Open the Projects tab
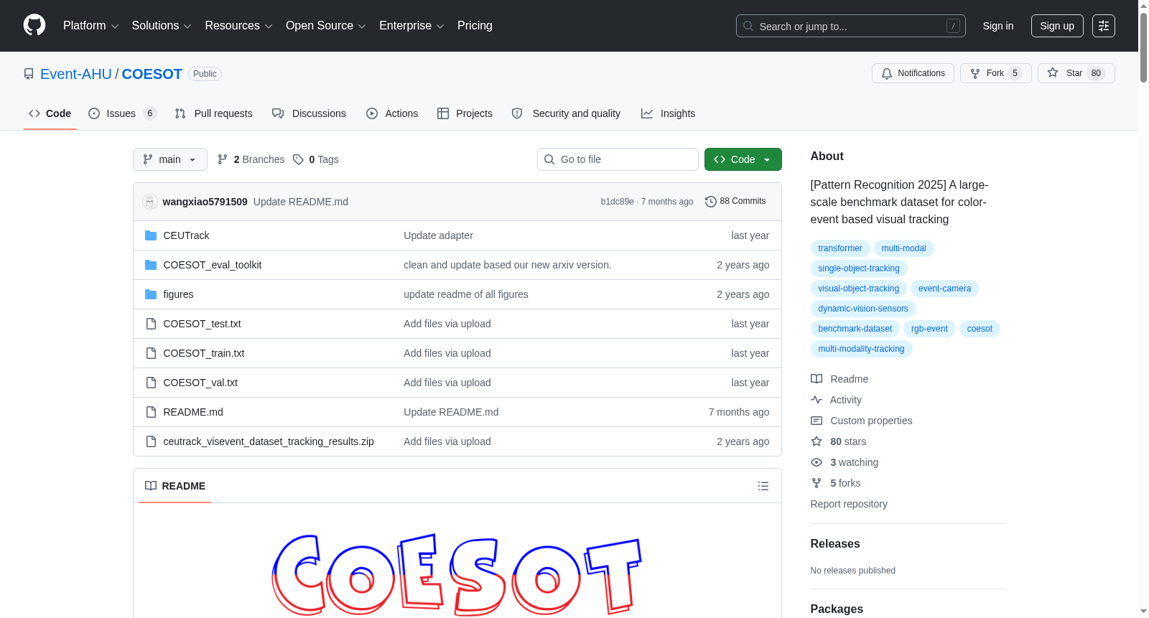The image size is (1149, 618). click(465, 113)
